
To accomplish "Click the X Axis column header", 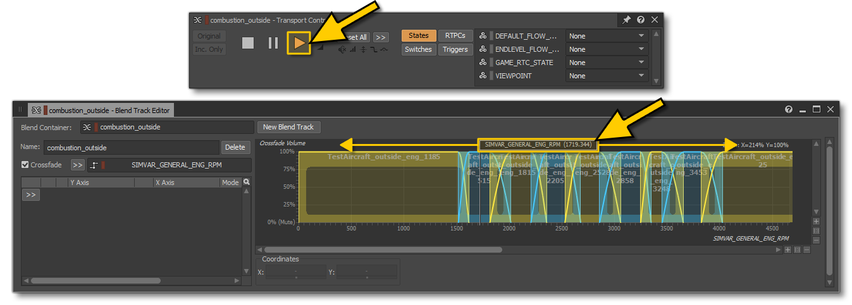I will [187, 182].
